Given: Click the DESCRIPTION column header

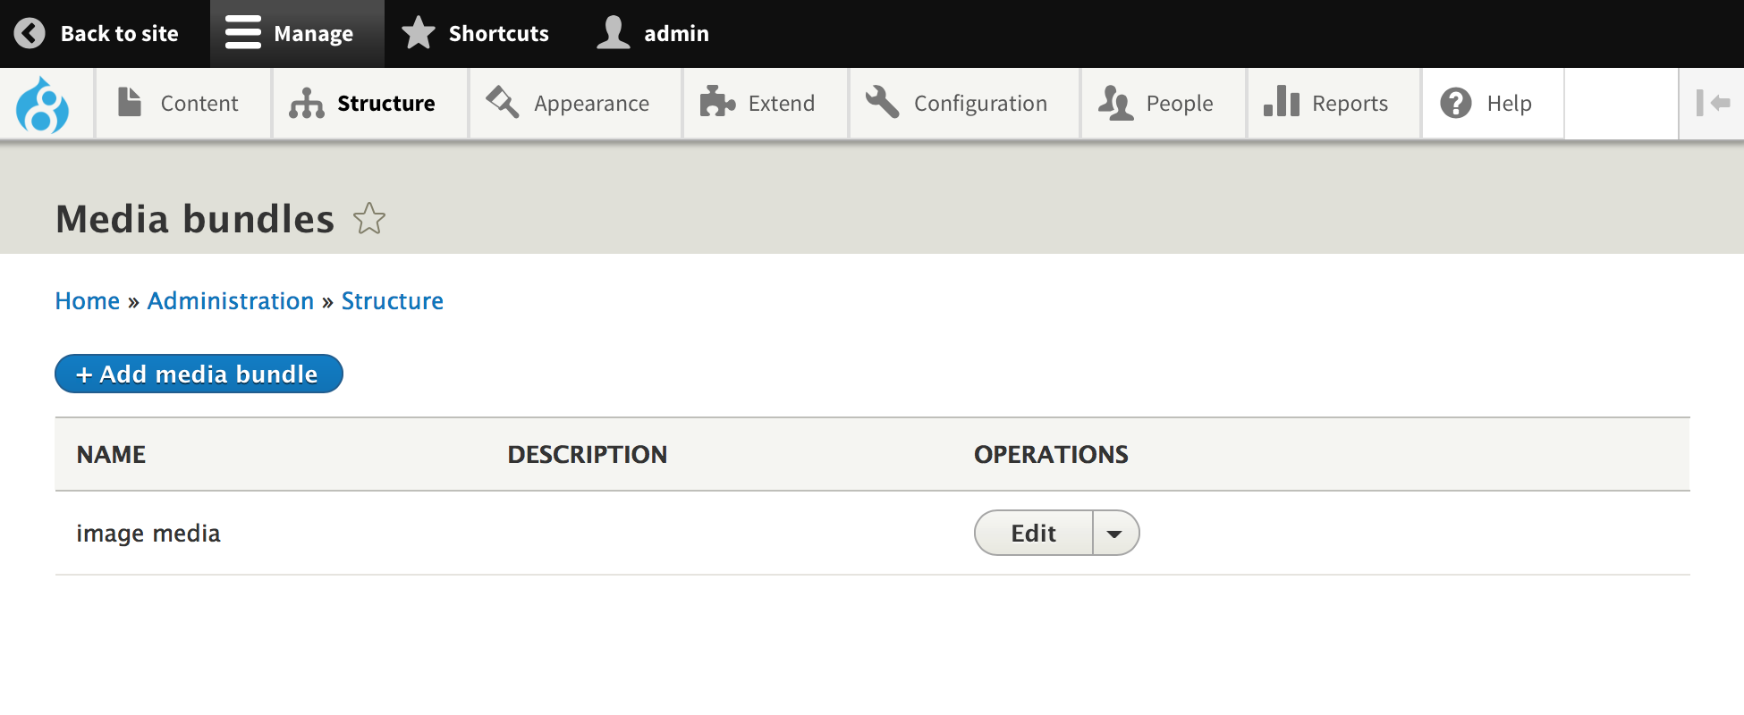Looking at the screenshot, I should pos(588,455).
